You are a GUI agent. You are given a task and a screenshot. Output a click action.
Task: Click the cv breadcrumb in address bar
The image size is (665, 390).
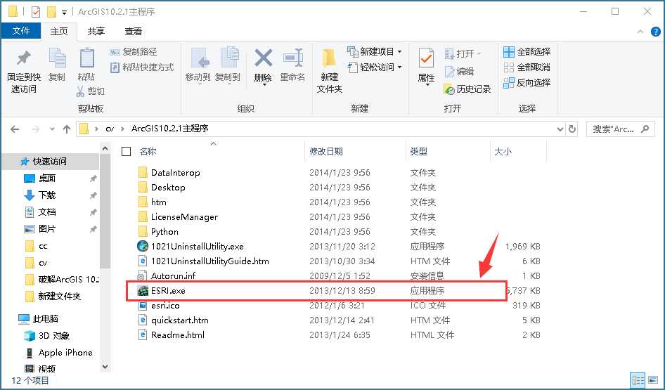110,129
